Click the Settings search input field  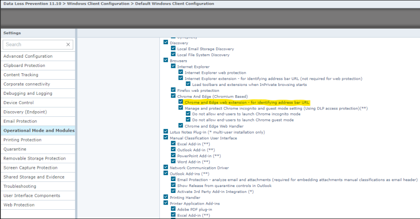[34, 45]
